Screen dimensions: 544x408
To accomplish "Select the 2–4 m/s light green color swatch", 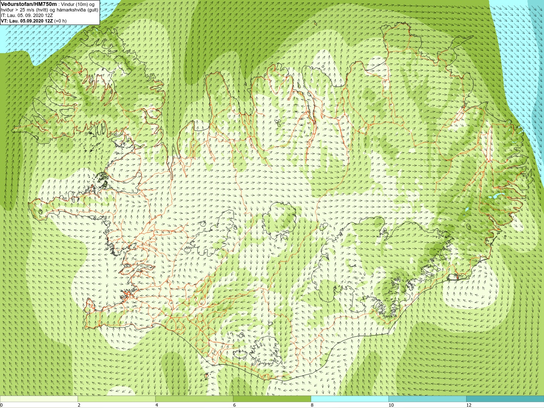I will pyautogui.click(x=117, y=399).
